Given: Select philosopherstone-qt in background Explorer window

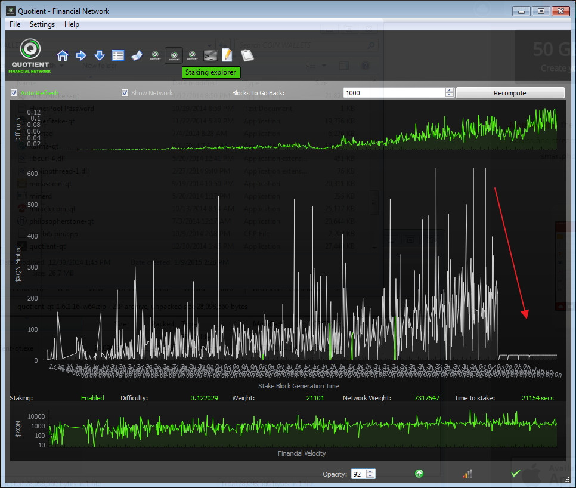Looking at the screenshot, I should point(61,221).
